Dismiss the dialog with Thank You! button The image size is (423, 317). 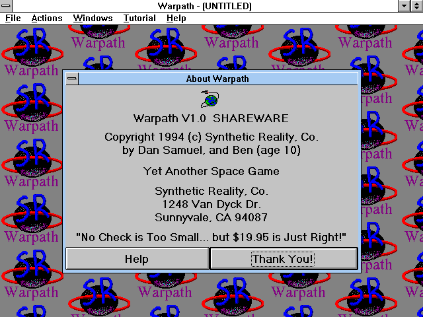(284, 259)
